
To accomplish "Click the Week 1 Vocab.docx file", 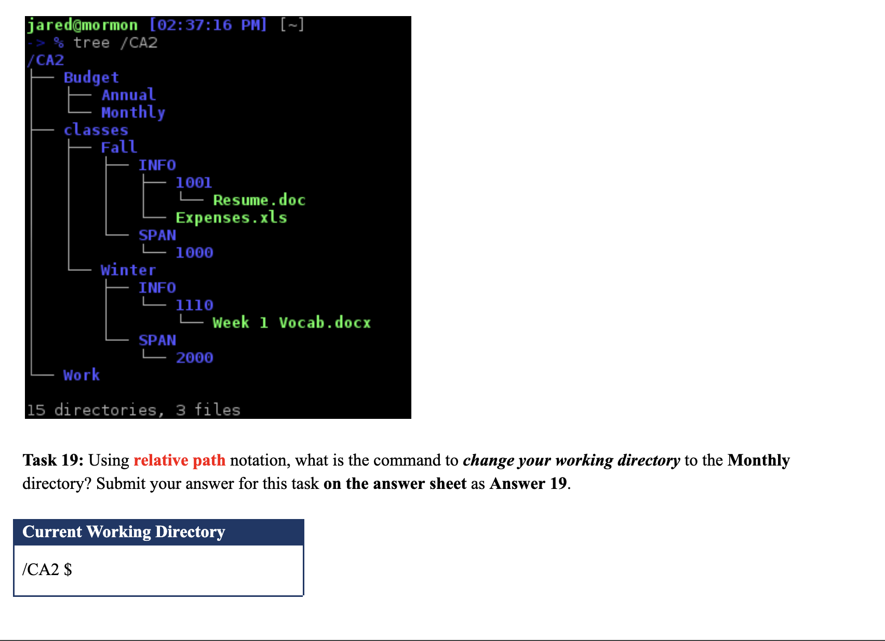I will (292, 322).
